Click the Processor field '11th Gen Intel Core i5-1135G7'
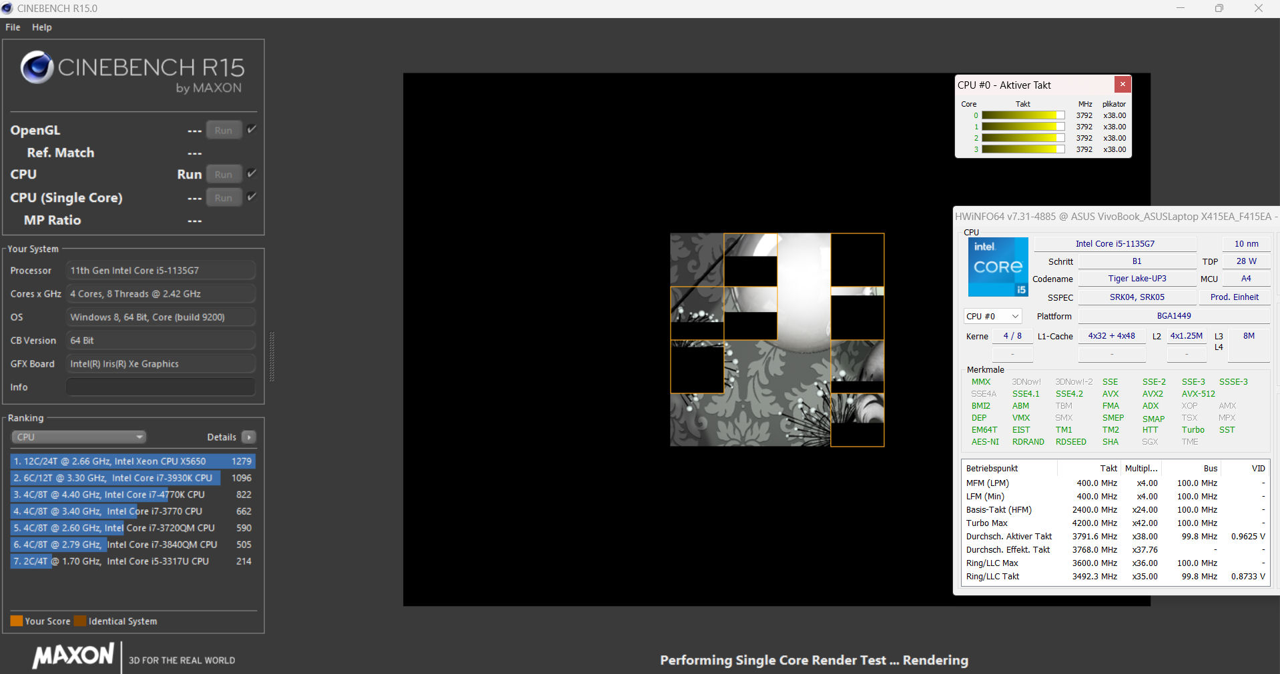The width and height of the screenshot is (1280, 674). [x=161, y=271]
